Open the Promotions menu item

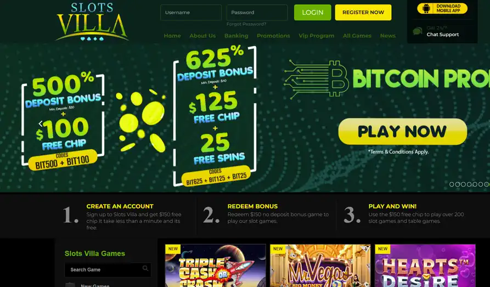coord(273,36)
